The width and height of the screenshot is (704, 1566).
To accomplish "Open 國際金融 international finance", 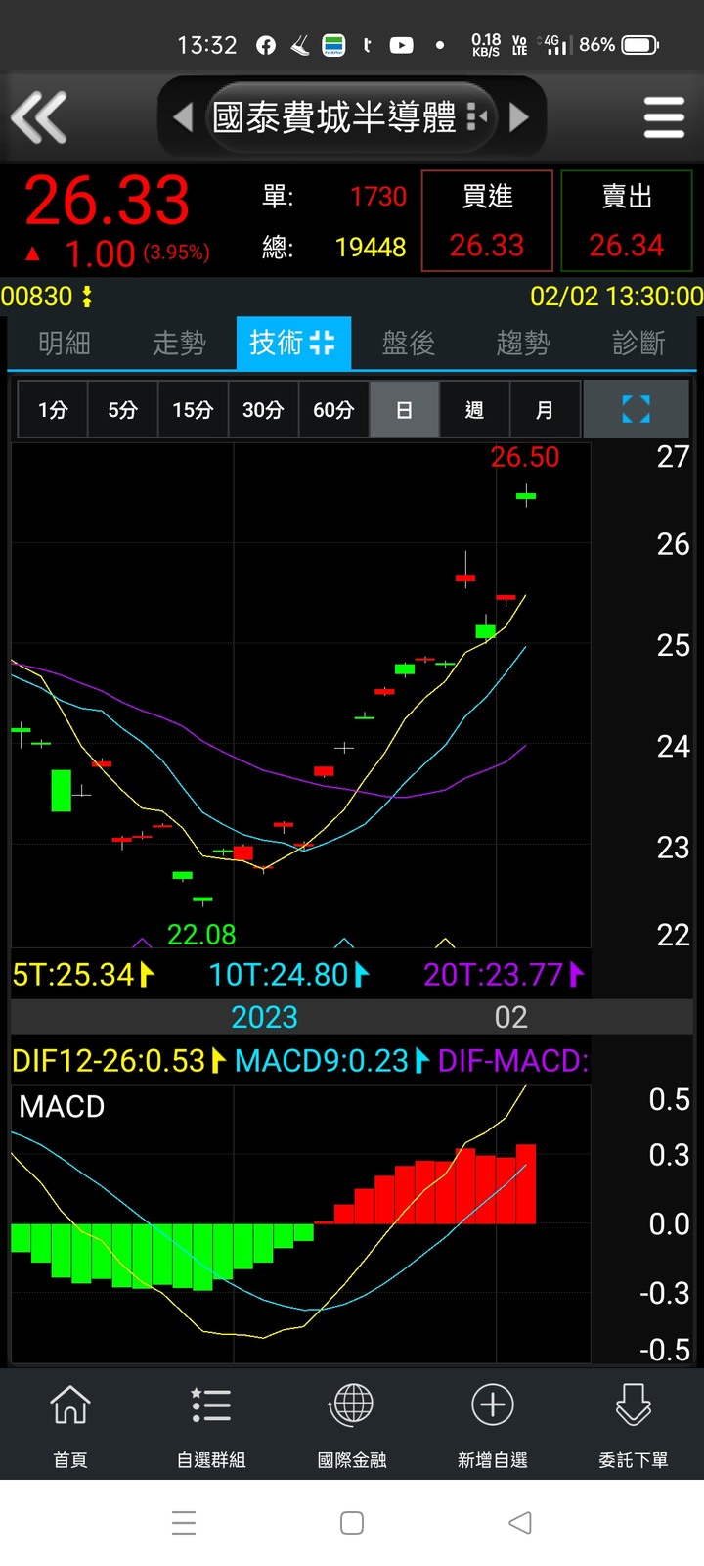I will pyautogui.click(x=352, y=1425).
